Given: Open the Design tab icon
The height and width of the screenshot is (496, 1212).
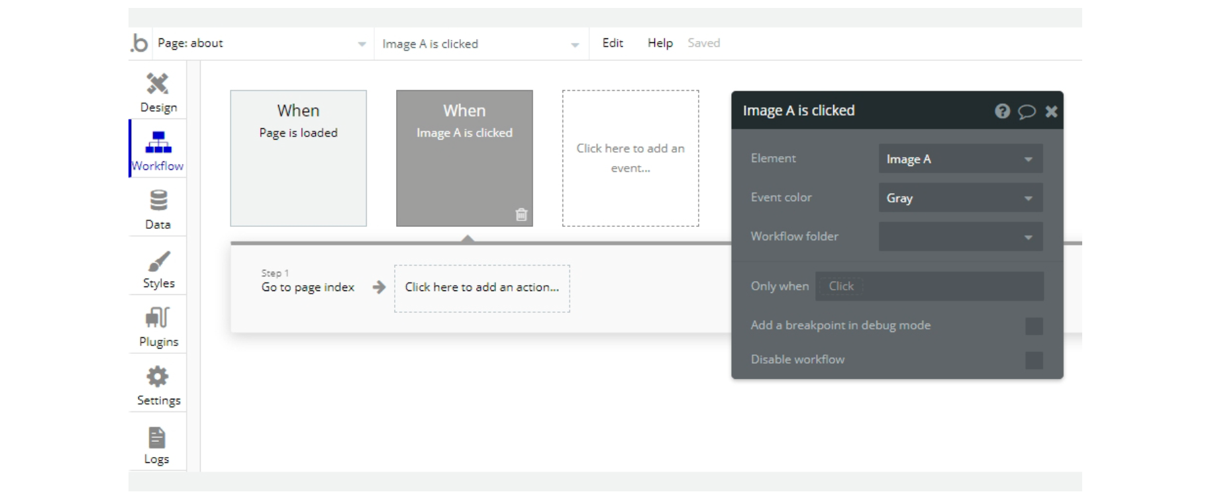Looking at the screenshot, I should click(158, 84).
